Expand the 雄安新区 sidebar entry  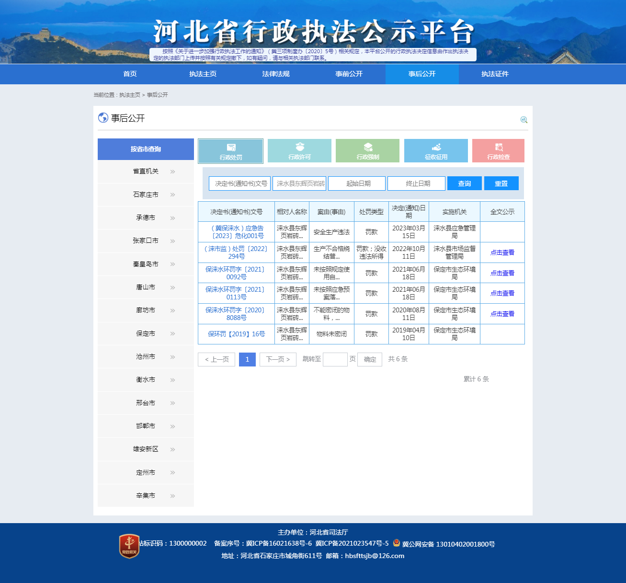coord(146,449)
